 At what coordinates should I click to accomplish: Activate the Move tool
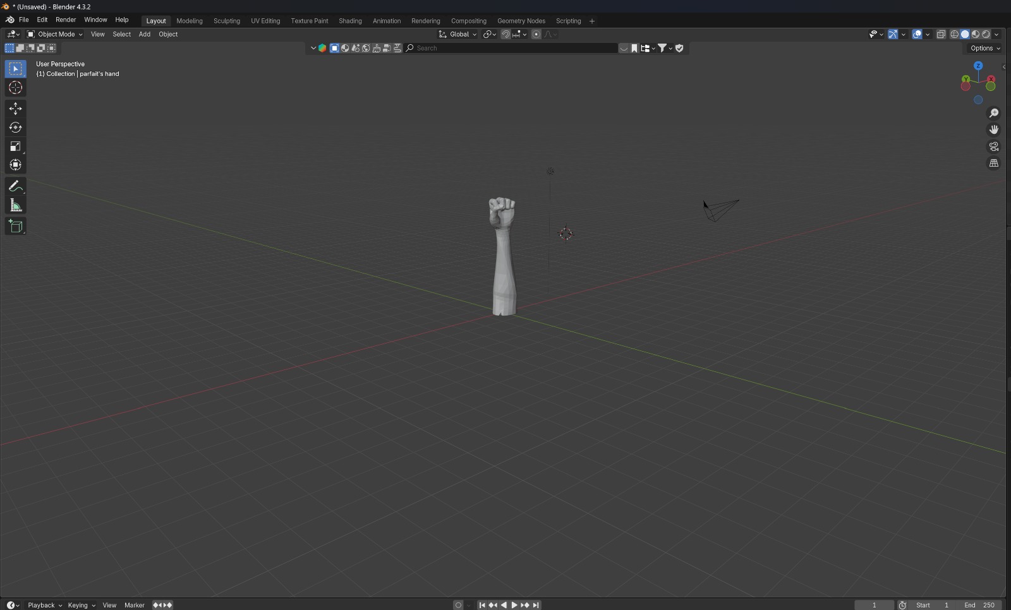15,109
